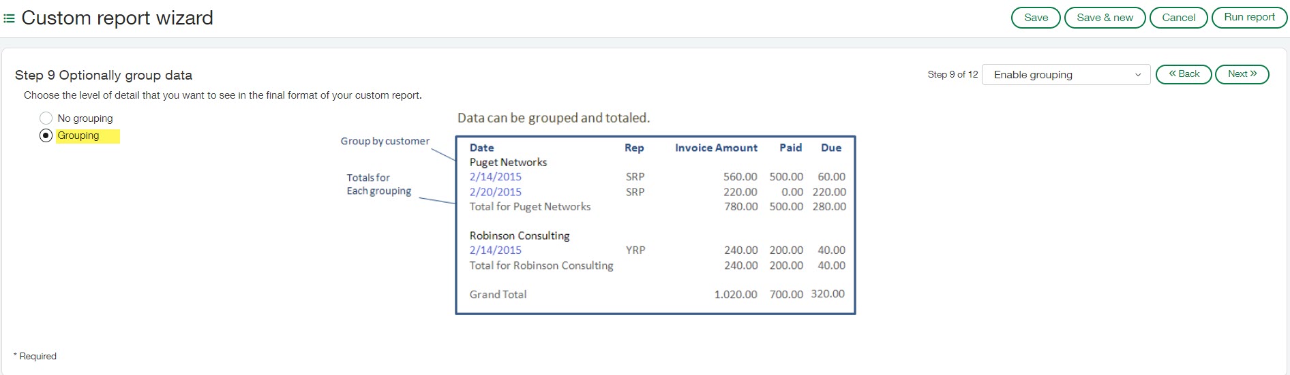Select the Grouping radio button
The width and height of the screenshot is (1290, 375).
(x=46, y=135)
